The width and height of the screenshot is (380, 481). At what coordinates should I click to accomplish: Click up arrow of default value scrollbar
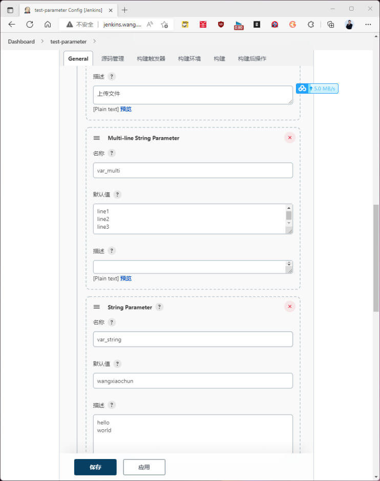pos(288,208)
